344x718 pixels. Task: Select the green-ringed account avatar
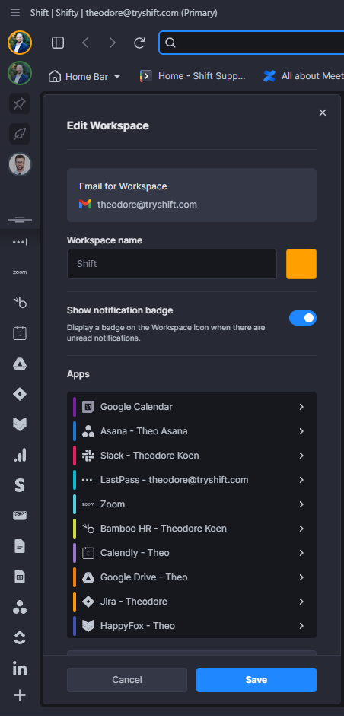(x=20, y=73)
